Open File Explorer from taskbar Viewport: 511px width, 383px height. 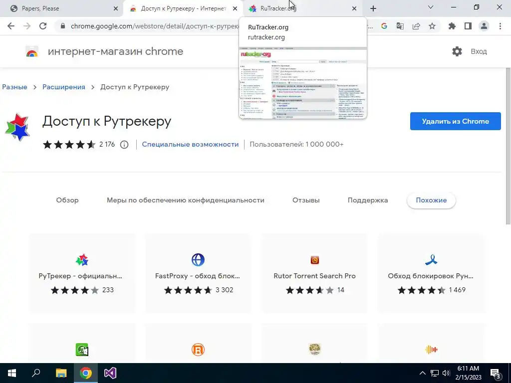point(61,373)
